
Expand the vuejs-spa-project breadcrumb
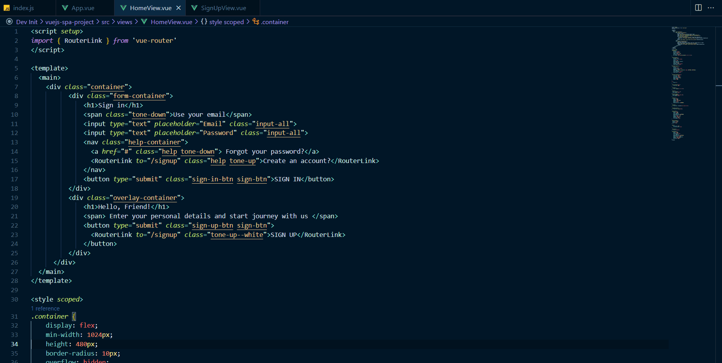tap(70, 22)
